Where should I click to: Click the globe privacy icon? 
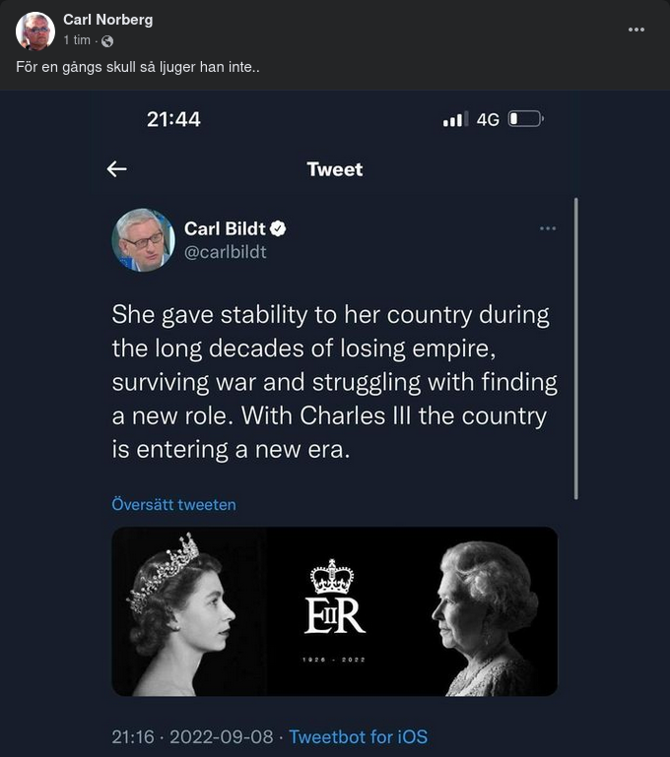(107, 41)
